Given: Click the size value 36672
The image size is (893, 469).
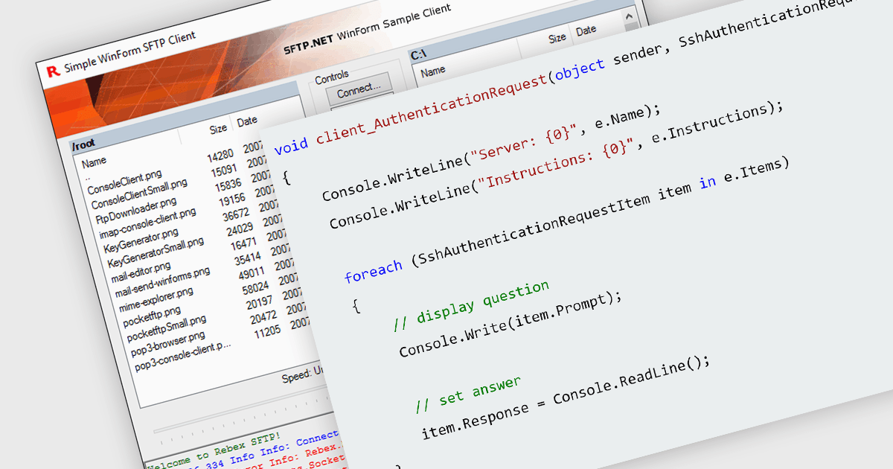Looking at the screenshot, I should 237,215.
